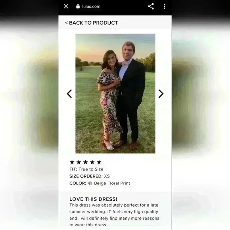Click the review text about summer wedding
The height and width of the screenshot is (230, 230).
click(114, 215)
